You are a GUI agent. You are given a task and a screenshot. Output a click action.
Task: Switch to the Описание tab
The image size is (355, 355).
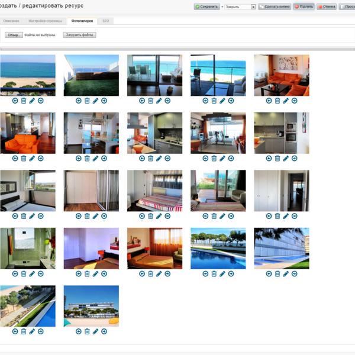(11, 21)
